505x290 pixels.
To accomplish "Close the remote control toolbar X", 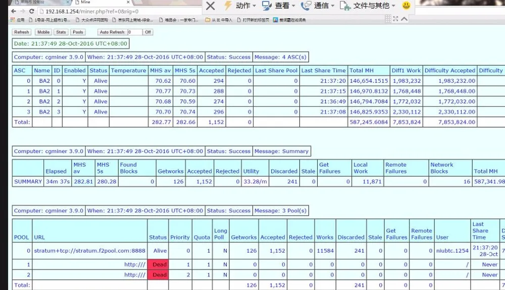I will (x=210, y=6).
